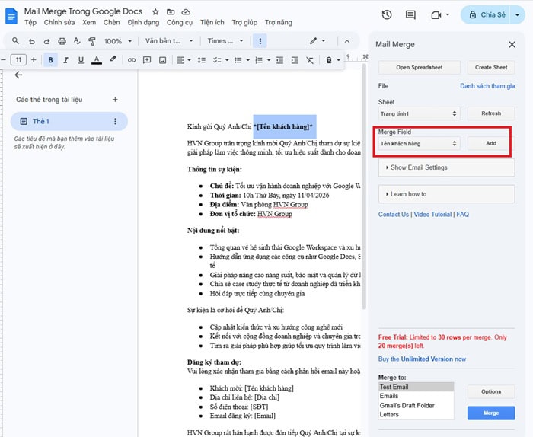The height and width of the screenshot is (437, 533).
Task: Open the Times font dropdown
Action: (225, 41)
